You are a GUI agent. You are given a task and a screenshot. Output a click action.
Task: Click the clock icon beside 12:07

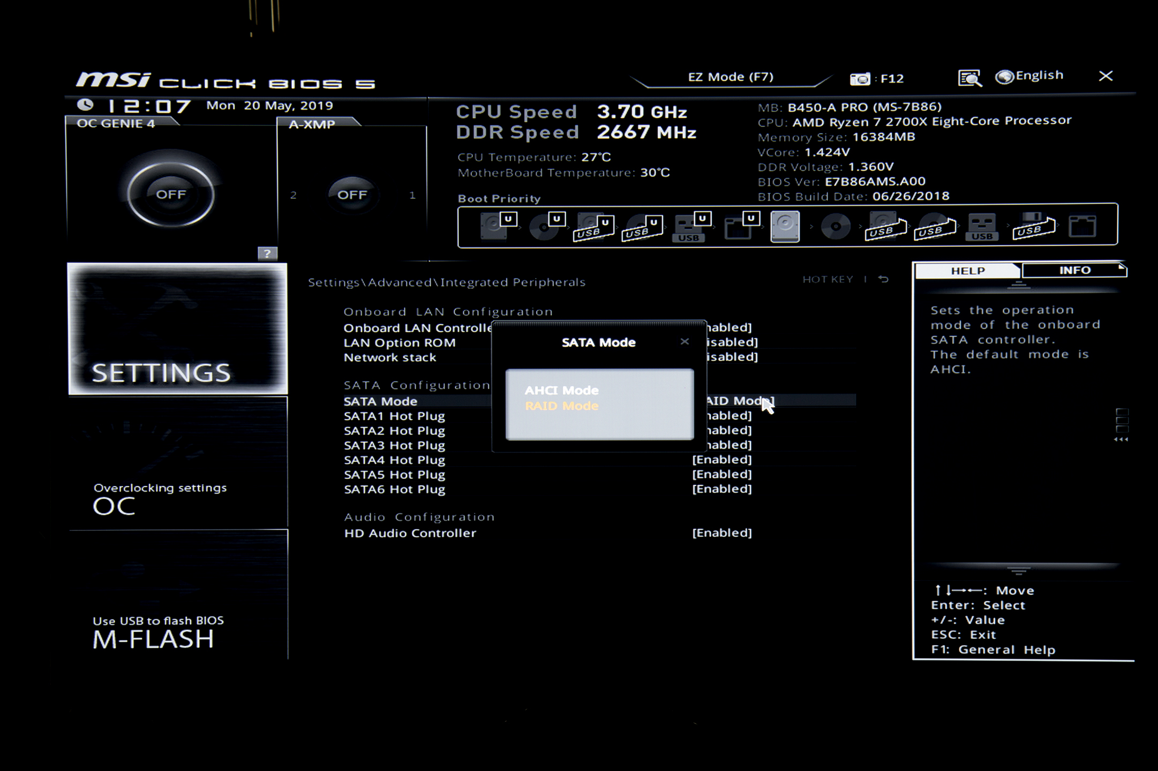click(85, 104)
